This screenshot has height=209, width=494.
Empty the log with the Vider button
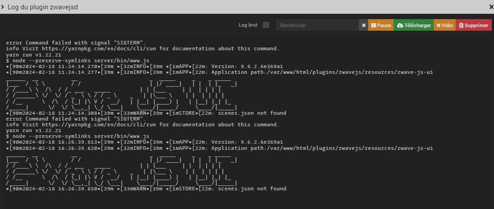click(x=444, y=25)
